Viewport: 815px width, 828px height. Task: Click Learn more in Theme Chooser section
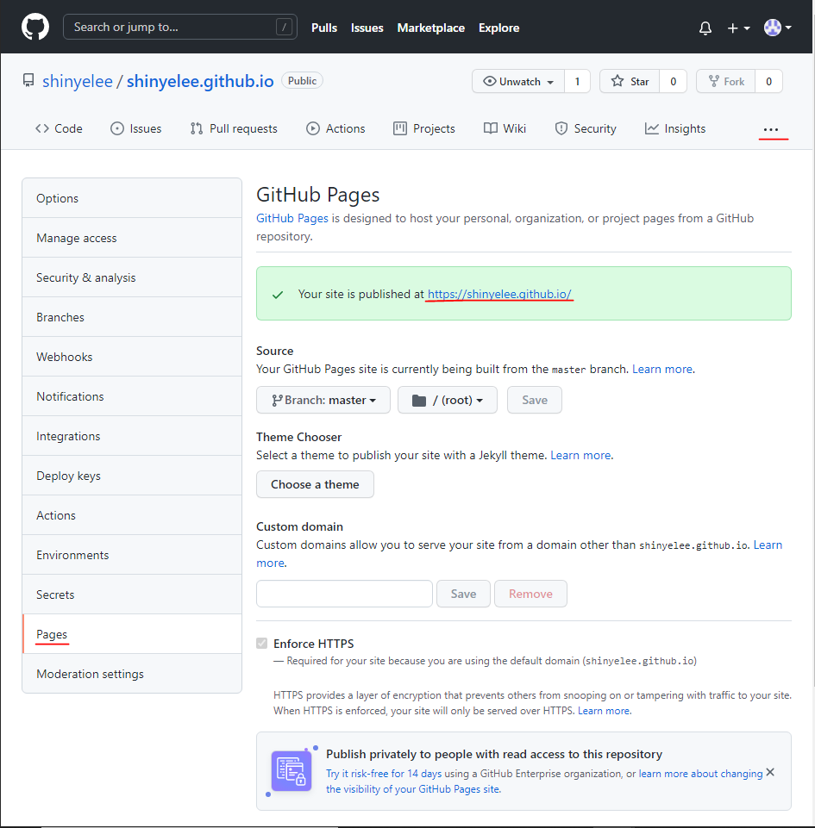[580, 455]
